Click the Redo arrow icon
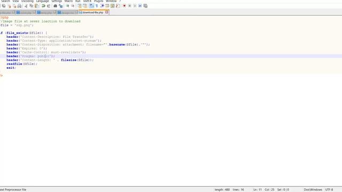 49,6
